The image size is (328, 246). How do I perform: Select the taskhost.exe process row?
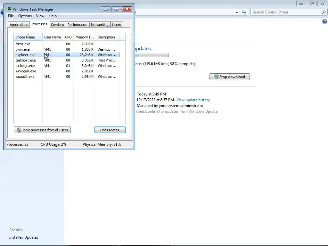pos(67,60)
